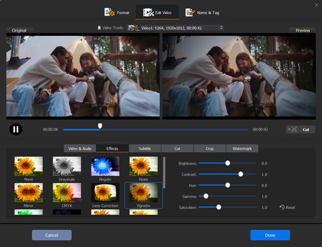Open the Crop tab
The width and height of the screenshot is (322, 247).
coord(209,148)
